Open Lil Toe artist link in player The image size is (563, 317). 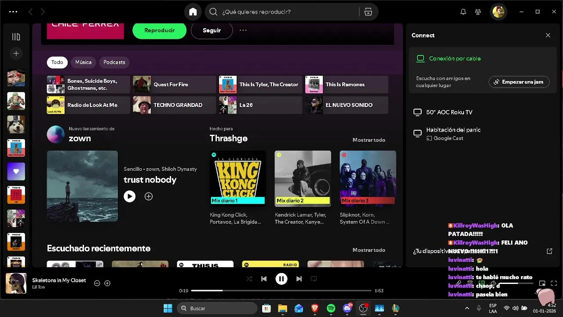coord(38,287)
